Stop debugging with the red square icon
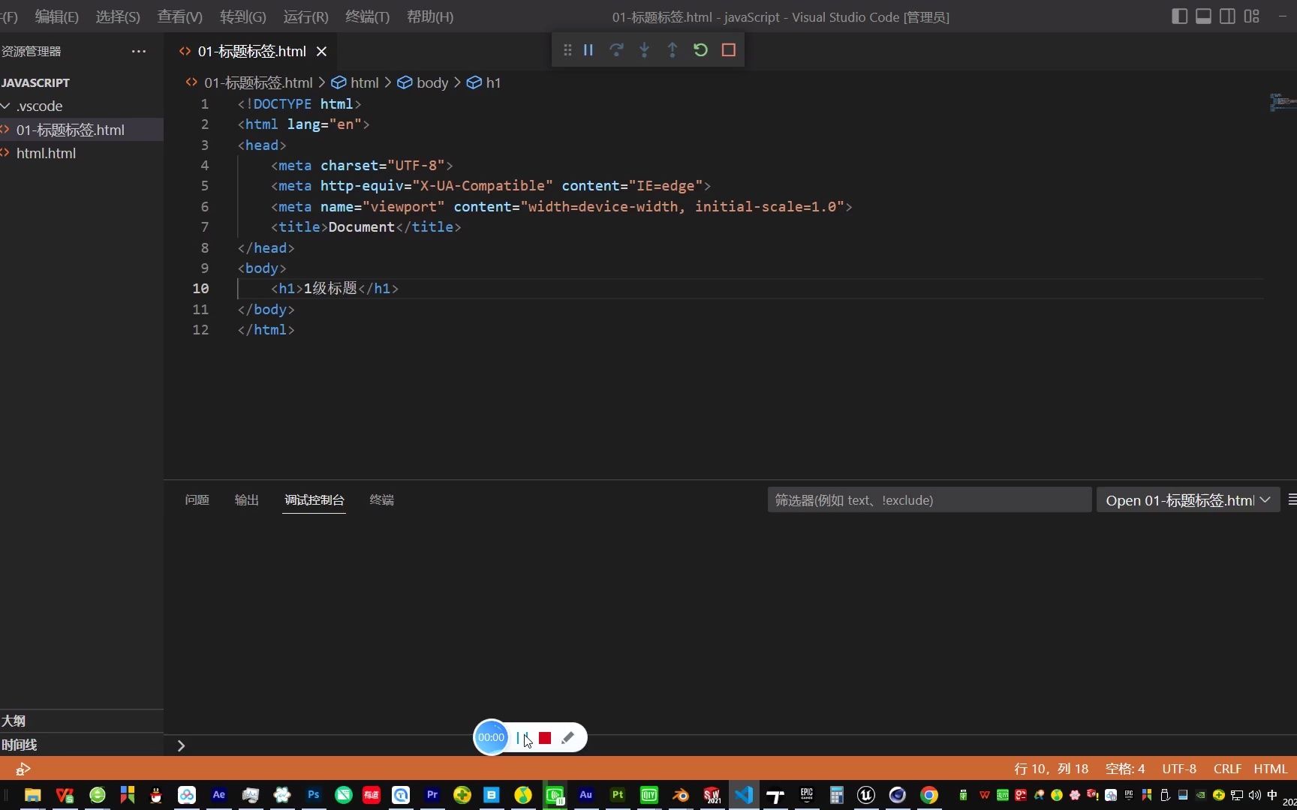The image size is (1297, 810). click(x=728, y=49)
